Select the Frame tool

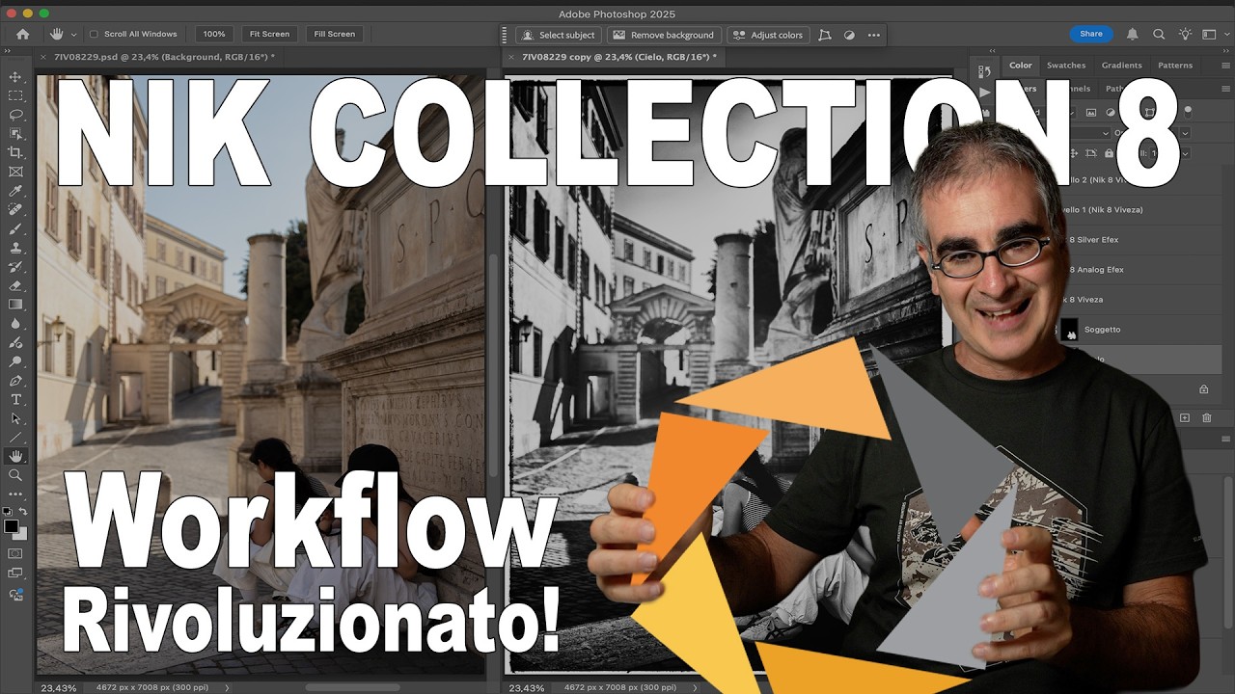pos(15,172)
